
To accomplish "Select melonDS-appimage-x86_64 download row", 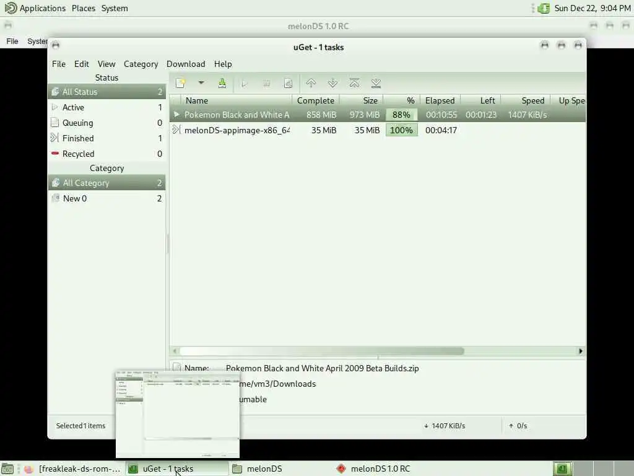I will (378, 130).
